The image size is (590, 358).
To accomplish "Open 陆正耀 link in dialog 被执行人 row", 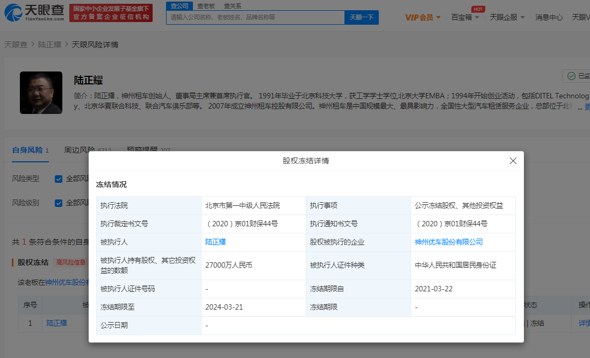I will [215, 242].
